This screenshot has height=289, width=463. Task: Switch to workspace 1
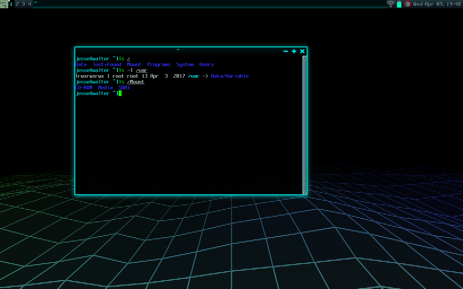click(x=11, y=4)
